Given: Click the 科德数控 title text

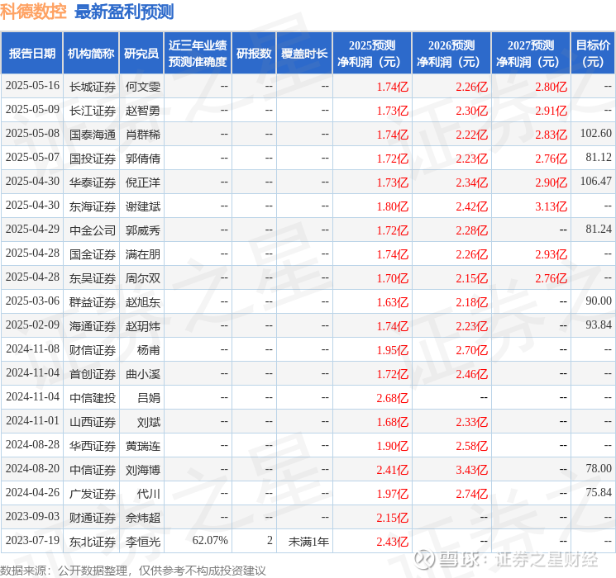Looking at the screenshot, I should 33,12.
